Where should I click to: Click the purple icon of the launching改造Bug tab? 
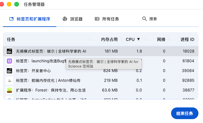pos(9,61)
